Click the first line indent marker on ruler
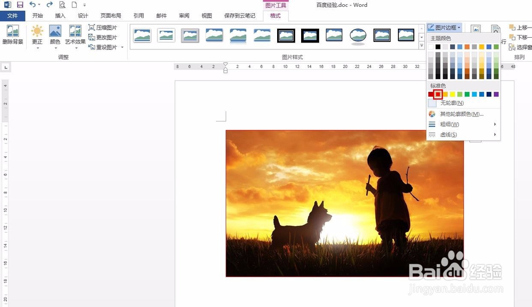532x307 pixels. [225, 64]
